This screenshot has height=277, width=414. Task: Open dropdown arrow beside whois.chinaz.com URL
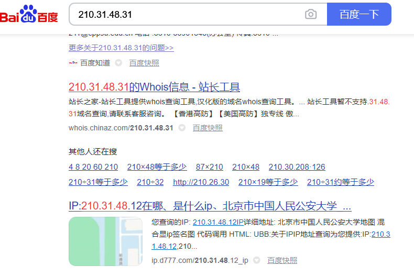[x=182, y=128]
